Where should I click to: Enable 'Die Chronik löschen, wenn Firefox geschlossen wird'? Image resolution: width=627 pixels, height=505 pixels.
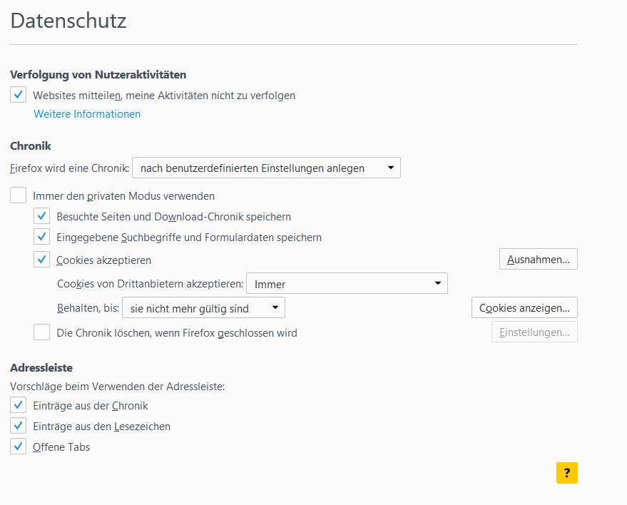(x=42, y=332)
